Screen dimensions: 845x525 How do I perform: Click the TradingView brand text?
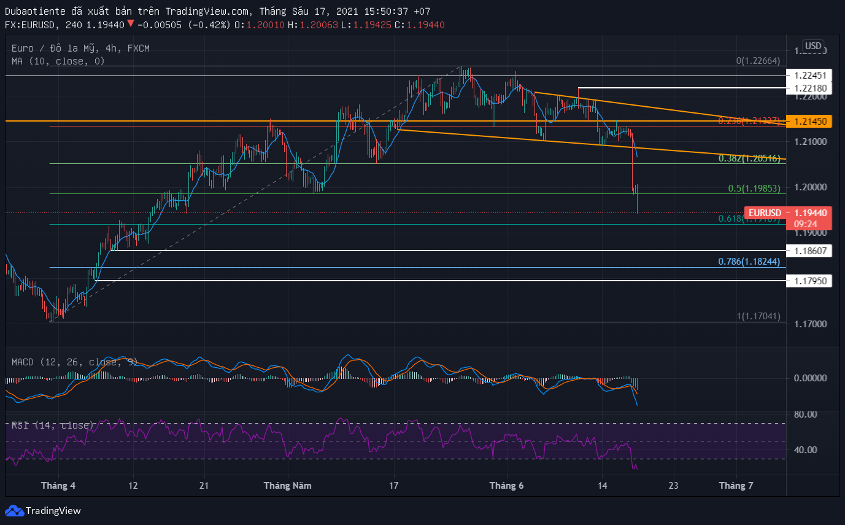pos(53,511)
